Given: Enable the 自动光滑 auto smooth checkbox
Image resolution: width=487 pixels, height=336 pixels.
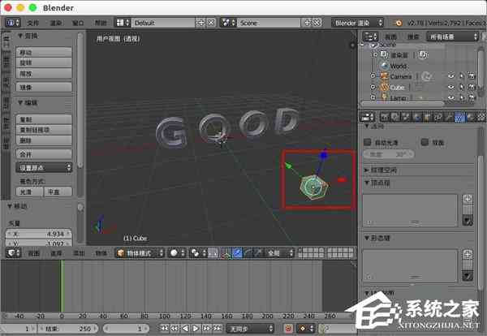Looking at the screenshot, I should [368, 142].
